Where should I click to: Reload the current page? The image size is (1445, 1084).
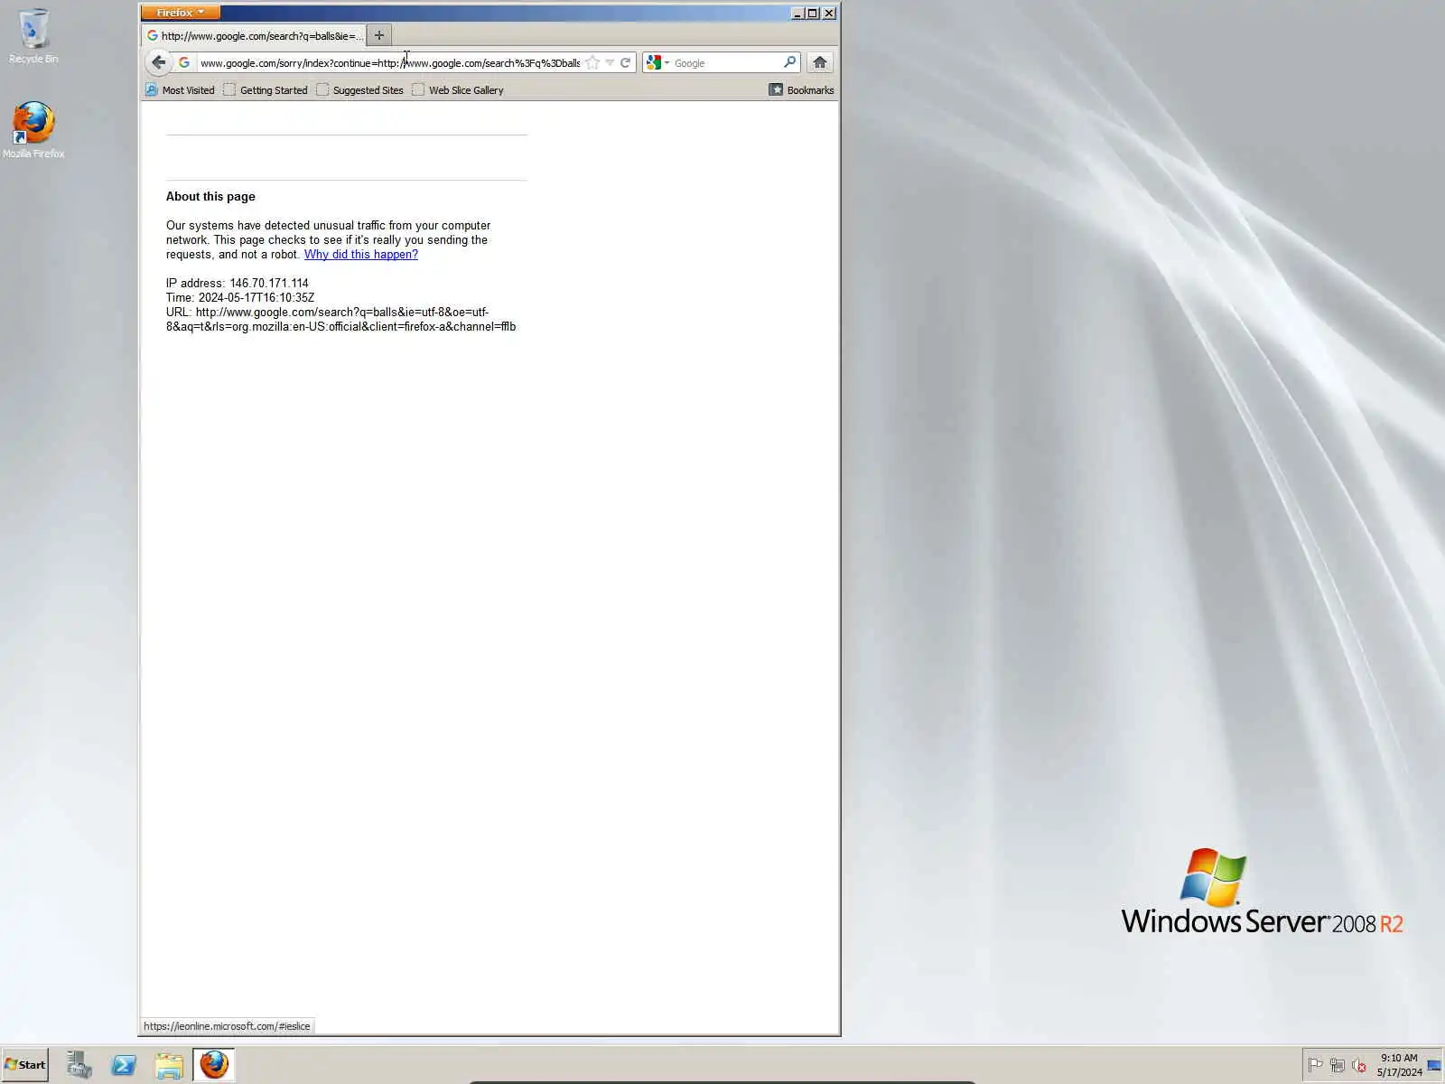(x=625, y=63)
